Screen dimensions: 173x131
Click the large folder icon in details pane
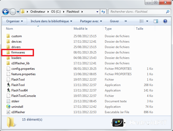11,122
